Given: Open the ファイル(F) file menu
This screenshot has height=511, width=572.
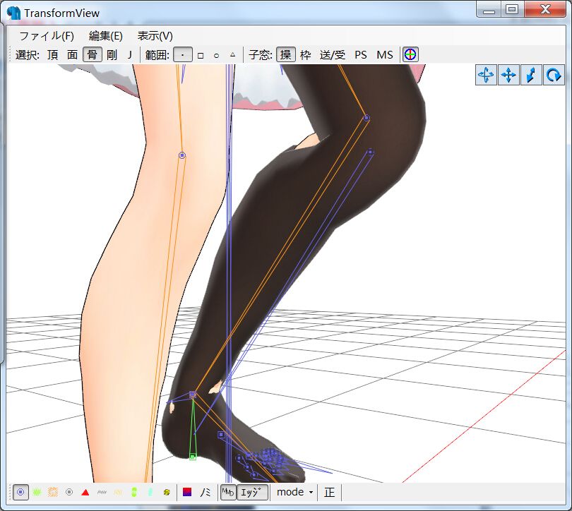Looking at the screenshot, I should click(47, 36).
